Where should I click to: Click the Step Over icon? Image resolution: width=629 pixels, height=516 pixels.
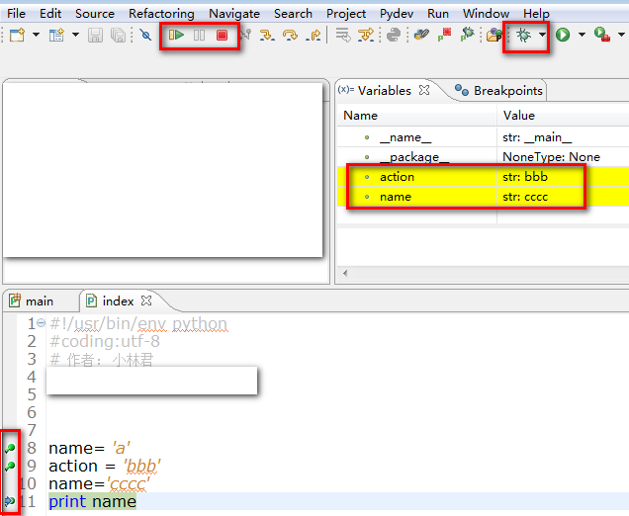point(291,35)
